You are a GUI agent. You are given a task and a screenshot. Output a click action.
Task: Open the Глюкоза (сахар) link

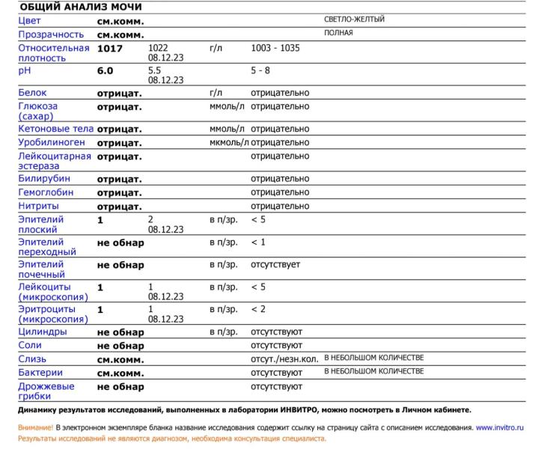coord(38,111)
